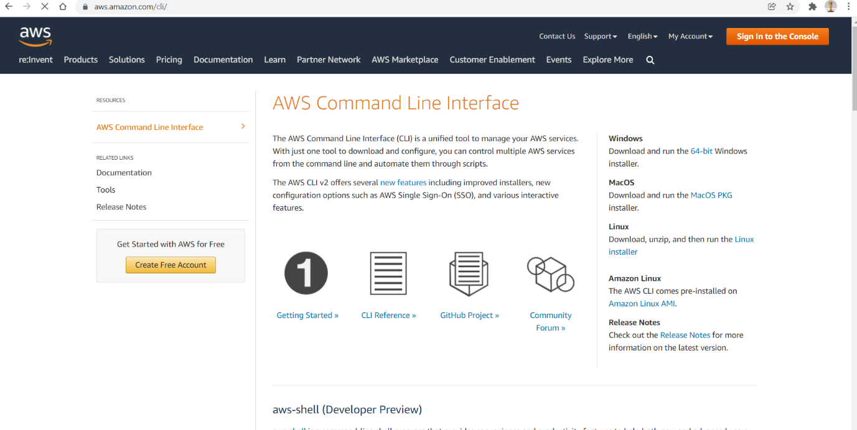Image resolution: width=857 pixels, height=430 pixels.
Task: Open the English language dropdown
Action: click(643, 37)
